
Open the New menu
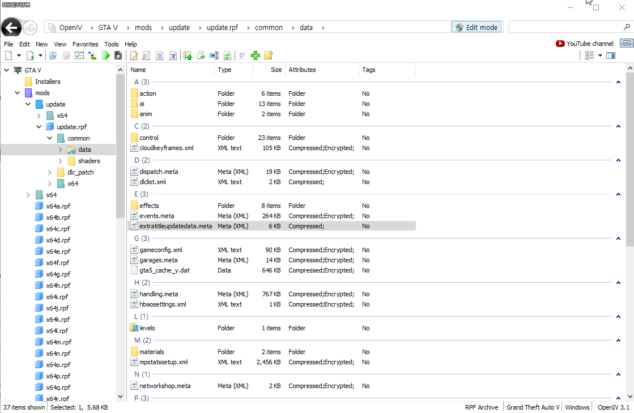[42, 44]
